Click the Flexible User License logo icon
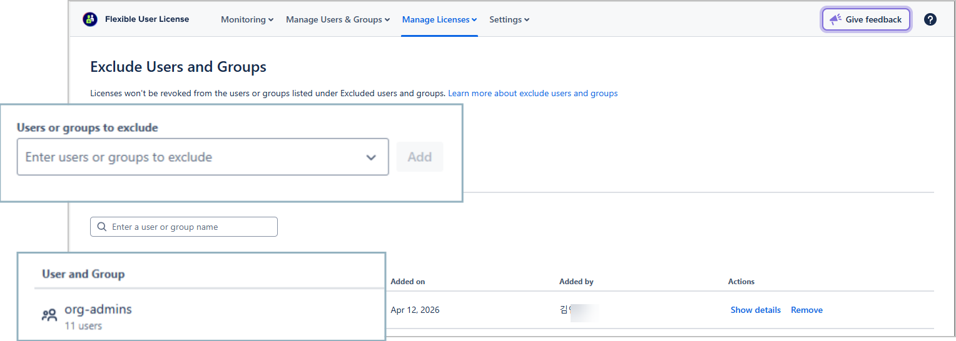The height and width of the screenshot is (341, 956). click(x=90, y=19)
